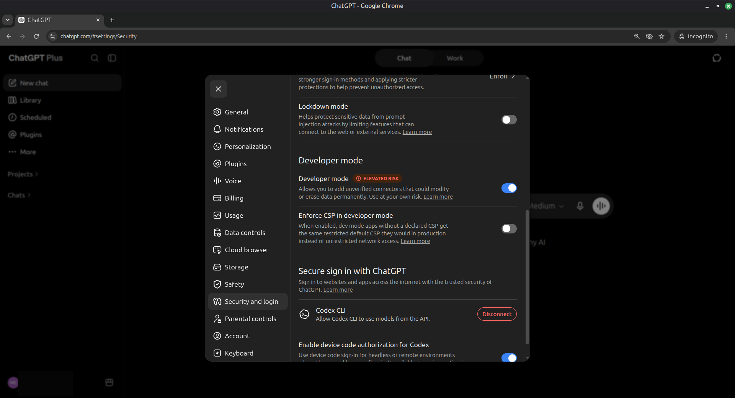The height and width of the screenshot is (398, 735).
Task: Open Plugins settings section
Action: click(x=248, y=164)
